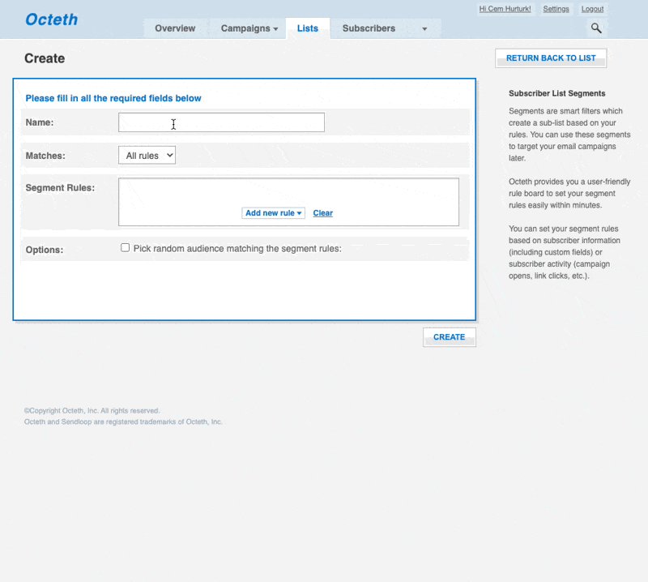The height and width of the screenshot is (582, 648).
Task: Expand the Add new rule dropdown
Action: [273, 213]
